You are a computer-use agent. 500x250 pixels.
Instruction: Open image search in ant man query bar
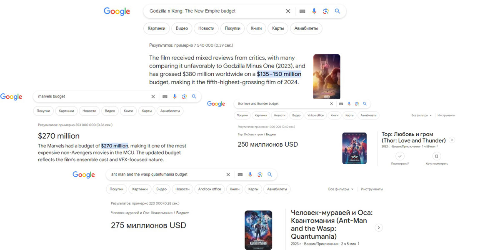pos(260,175)
